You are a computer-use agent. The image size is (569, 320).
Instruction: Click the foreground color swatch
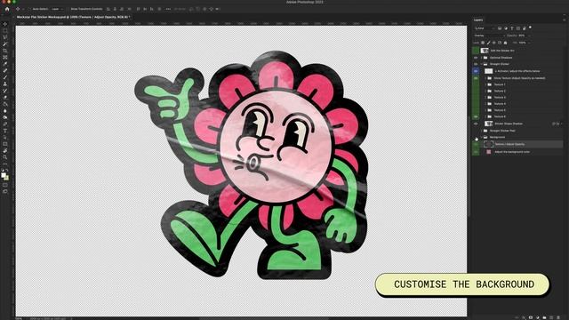pyautogui.click(x=4, y=175)
